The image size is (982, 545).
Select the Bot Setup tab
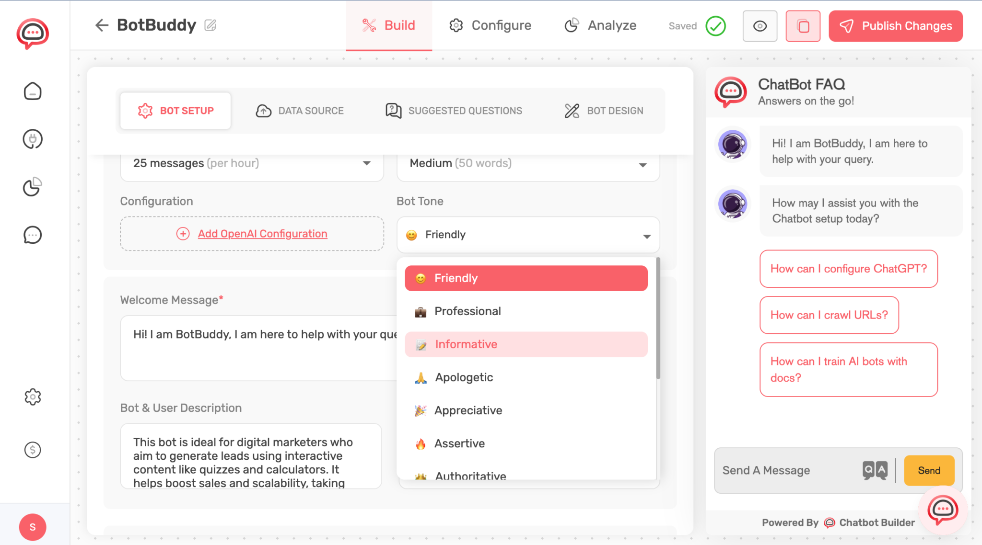coord(175,111)
